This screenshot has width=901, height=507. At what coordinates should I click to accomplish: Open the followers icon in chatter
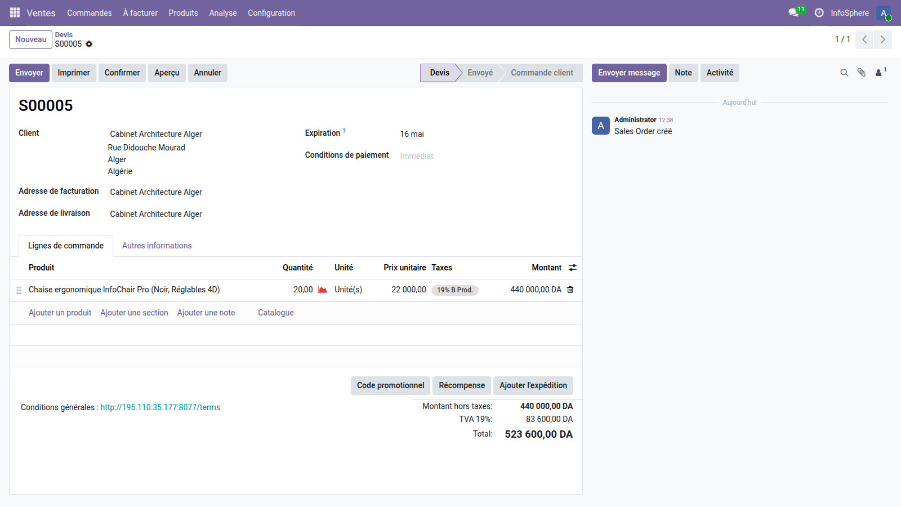click(879, 73)
